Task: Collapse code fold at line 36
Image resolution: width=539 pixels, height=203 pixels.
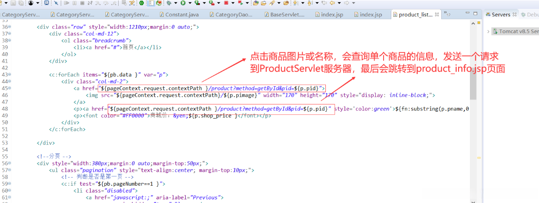Action: (x=9, y=27)
